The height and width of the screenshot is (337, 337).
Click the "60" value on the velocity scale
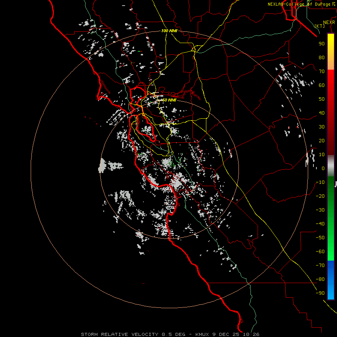[322, 85]
